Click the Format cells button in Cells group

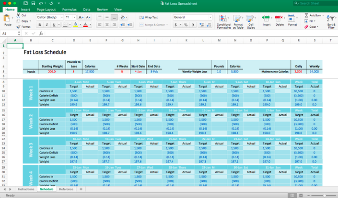coord(292,21)
